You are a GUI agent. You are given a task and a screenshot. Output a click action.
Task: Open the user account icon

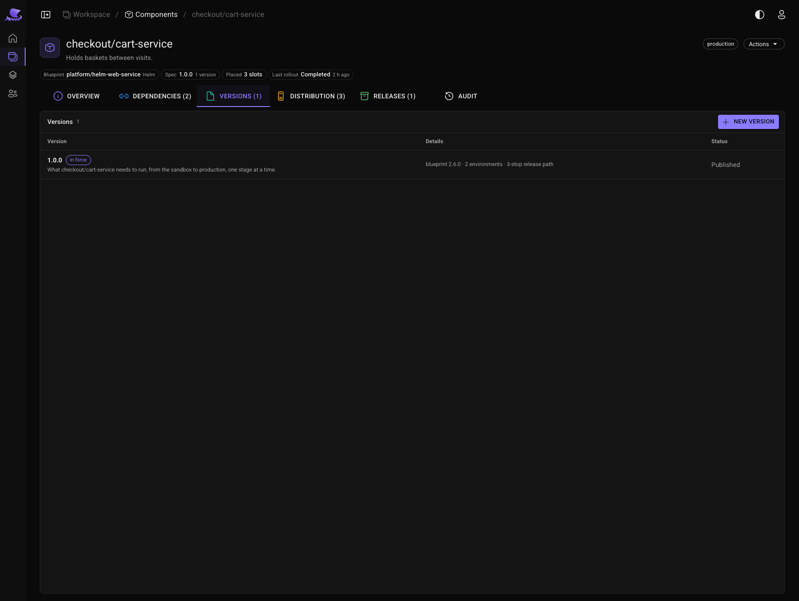coord(782,15)
